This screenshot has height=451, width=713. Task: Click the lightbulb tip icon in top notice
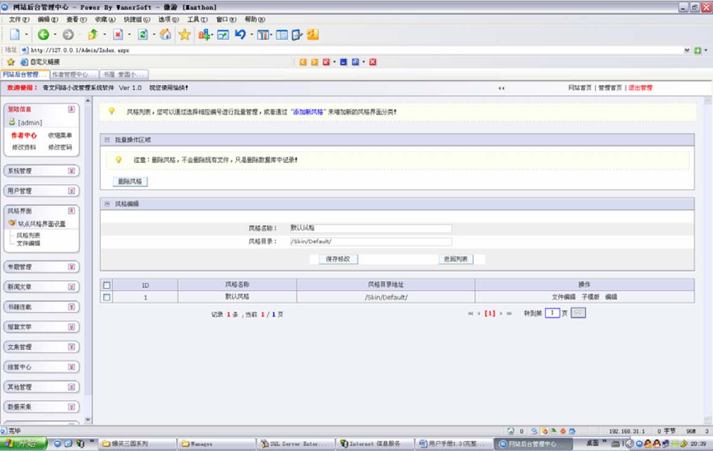(x=112, y=112)
